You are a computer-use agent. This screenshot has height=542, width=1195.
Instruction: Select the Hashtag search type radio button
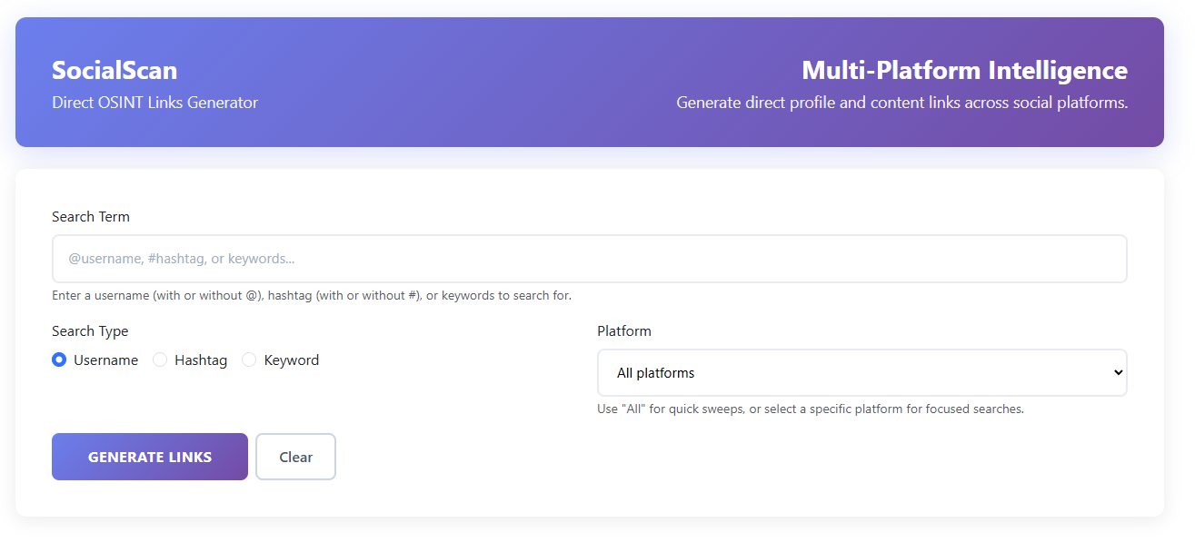click(x=160, y=360)
